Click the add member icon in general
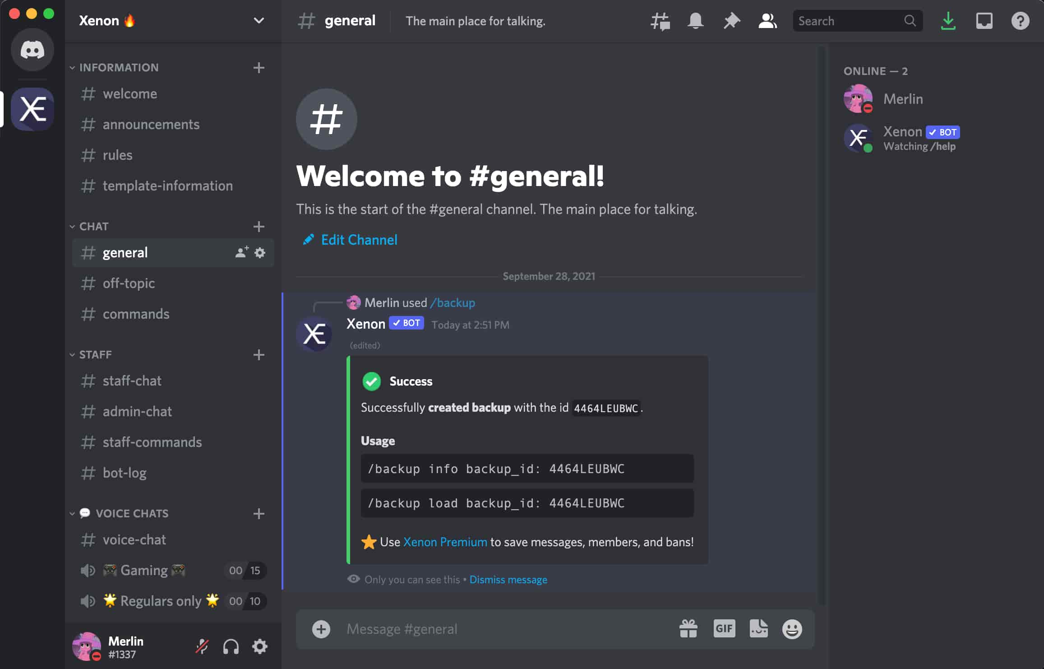1044x669 pixels. (241, 253)
